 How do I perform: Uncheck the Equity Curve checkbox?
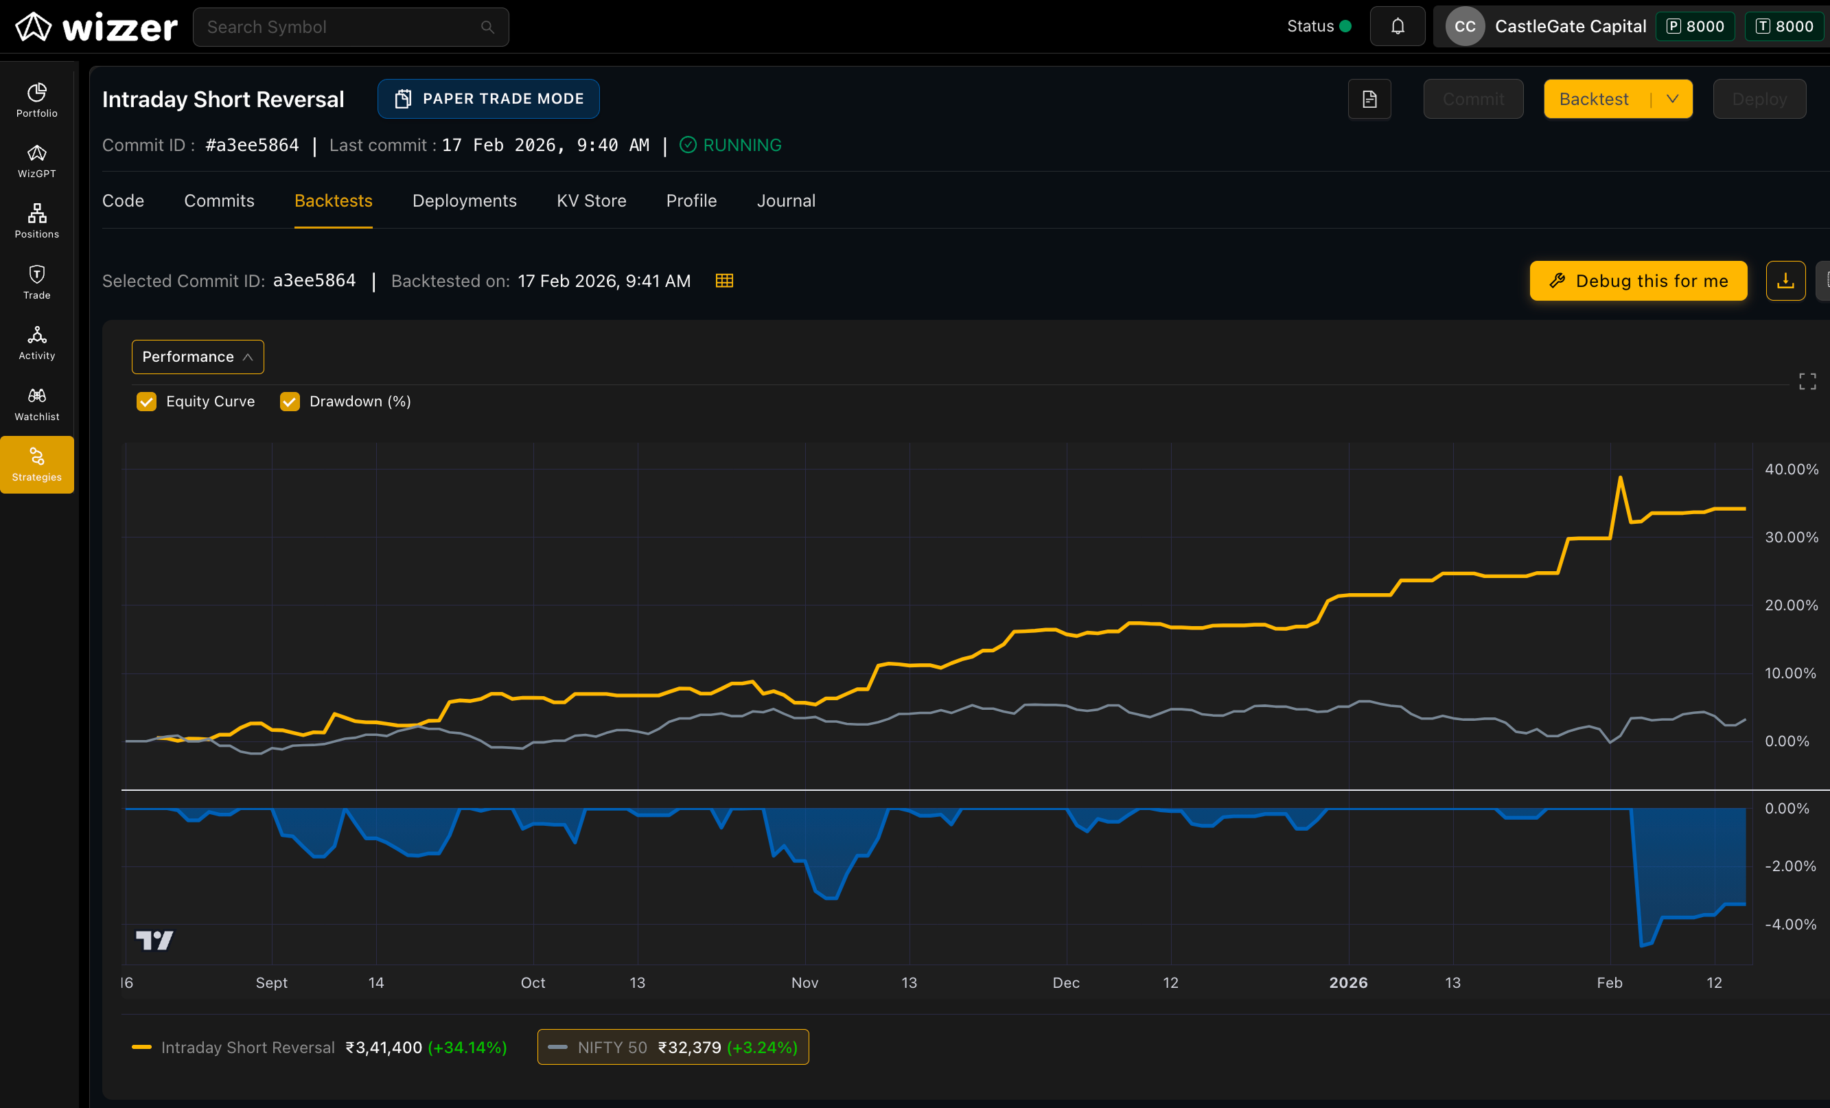[x=146, y=402]
